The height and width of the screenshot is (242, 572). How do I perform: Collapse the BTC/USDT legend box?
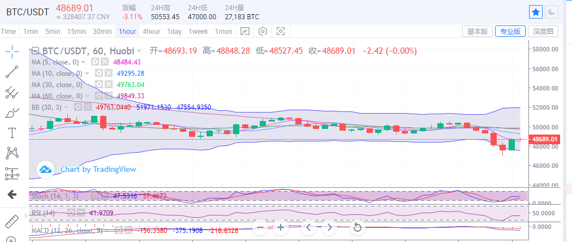(35, 51)
